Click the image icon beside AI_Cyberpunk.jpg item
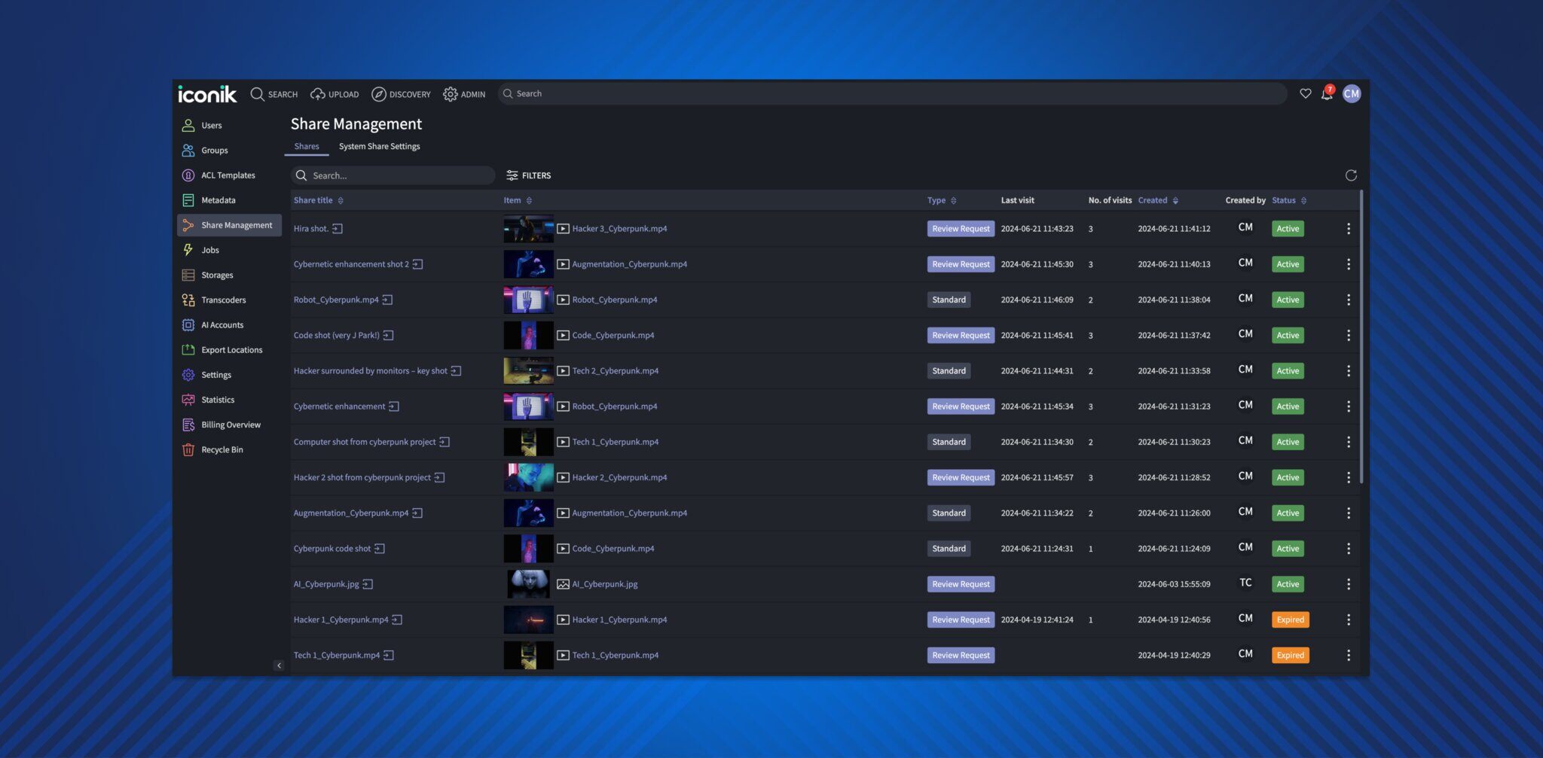The image size is (1543, 758). (x=563, y=584)
